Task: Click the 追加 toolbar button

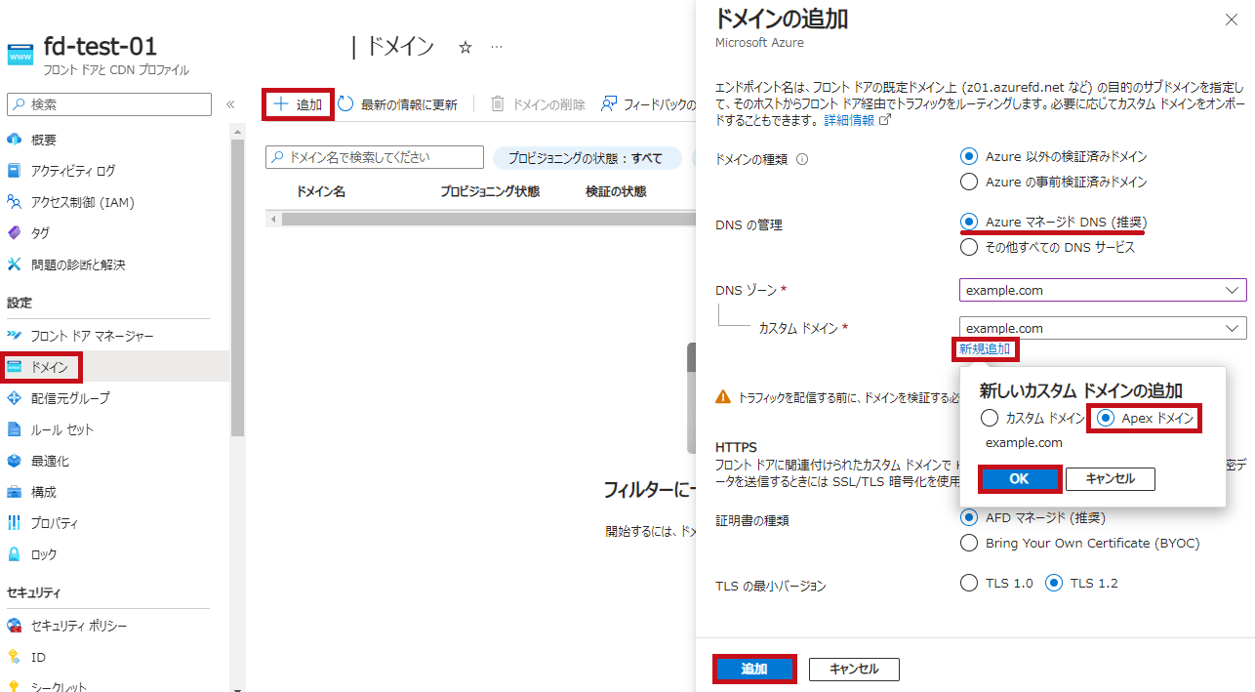Action: 298,104
